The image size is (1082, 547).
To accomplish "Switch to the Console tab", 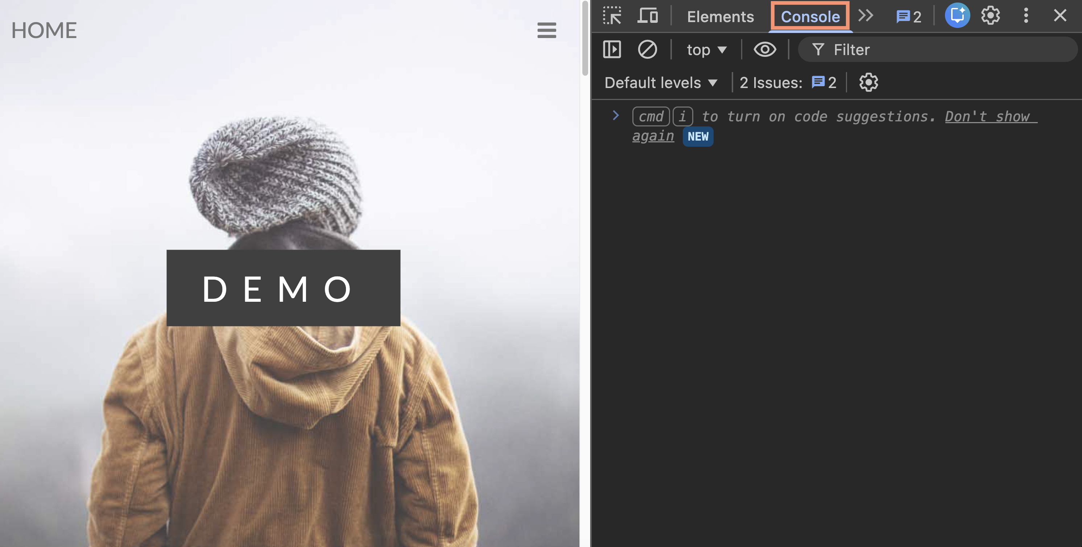I will point(810,17).
